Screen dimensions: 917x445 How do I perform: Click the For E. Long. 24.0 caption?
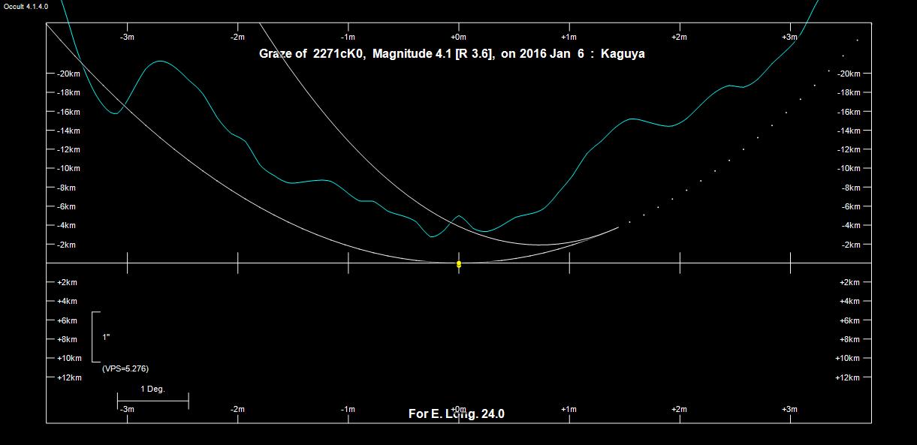tap(456, 413)
